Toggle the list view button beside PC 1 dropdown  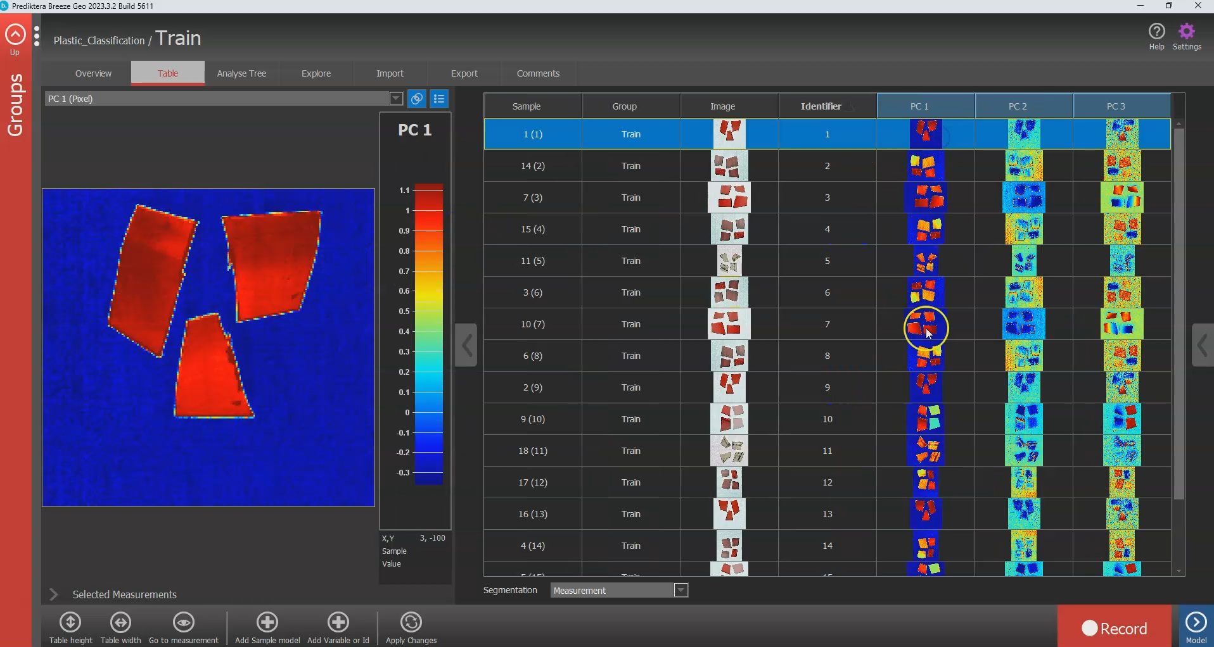tap(439, 99)
